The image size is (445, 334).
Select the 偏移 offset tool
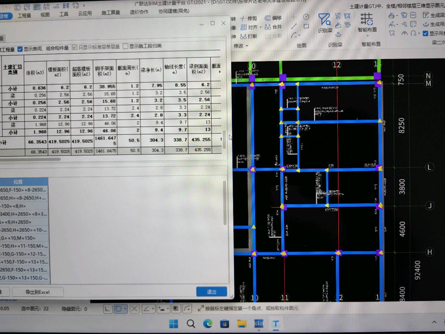coord(273,18)
